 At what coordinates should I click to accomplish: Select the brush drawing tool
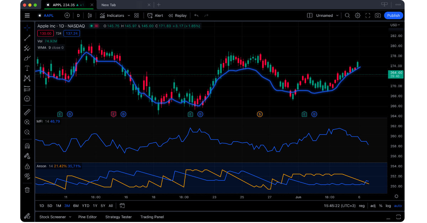click(27, 58)
